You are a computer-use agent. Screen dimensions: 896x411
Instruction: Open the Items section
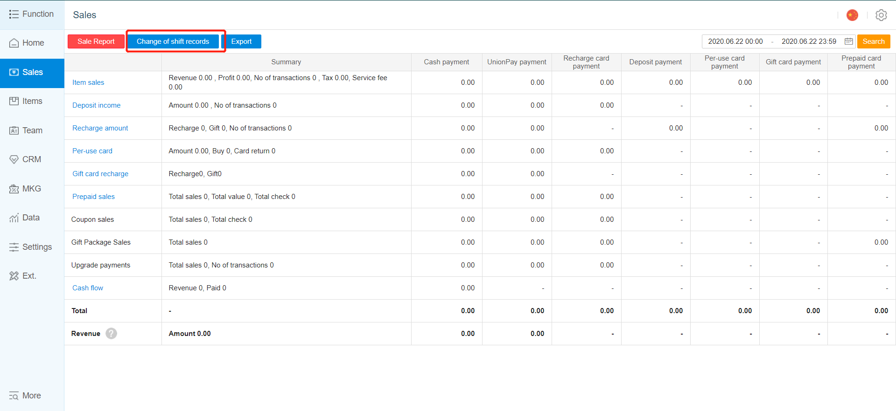[x=32, y=101]
